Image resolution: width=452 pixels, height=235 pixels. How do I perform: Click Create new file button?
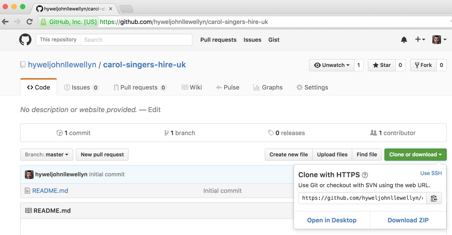click(289, 155)
